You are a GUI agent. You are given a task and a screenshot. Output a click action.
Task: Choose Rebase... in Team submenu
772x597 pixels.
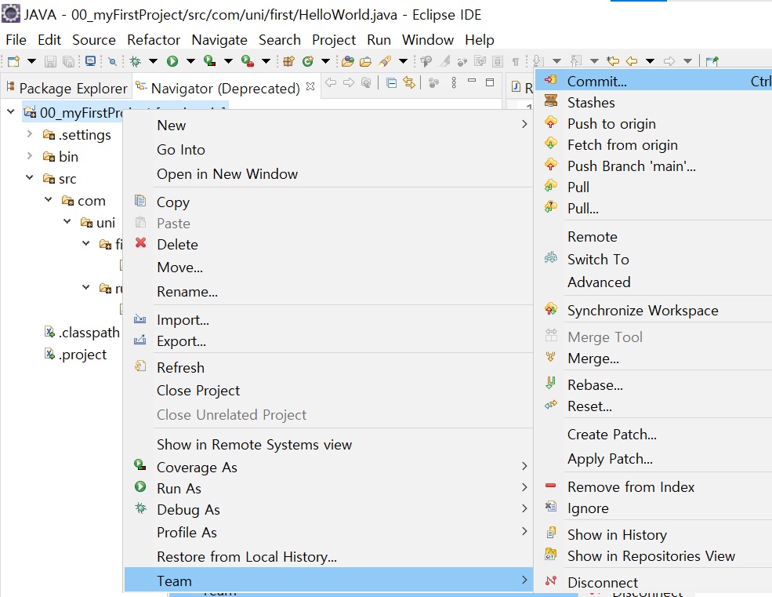coord(654,384)
